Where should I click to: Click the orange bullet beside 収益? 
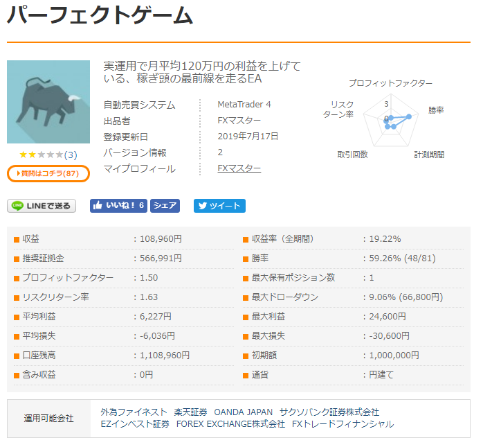pos(17,239)
